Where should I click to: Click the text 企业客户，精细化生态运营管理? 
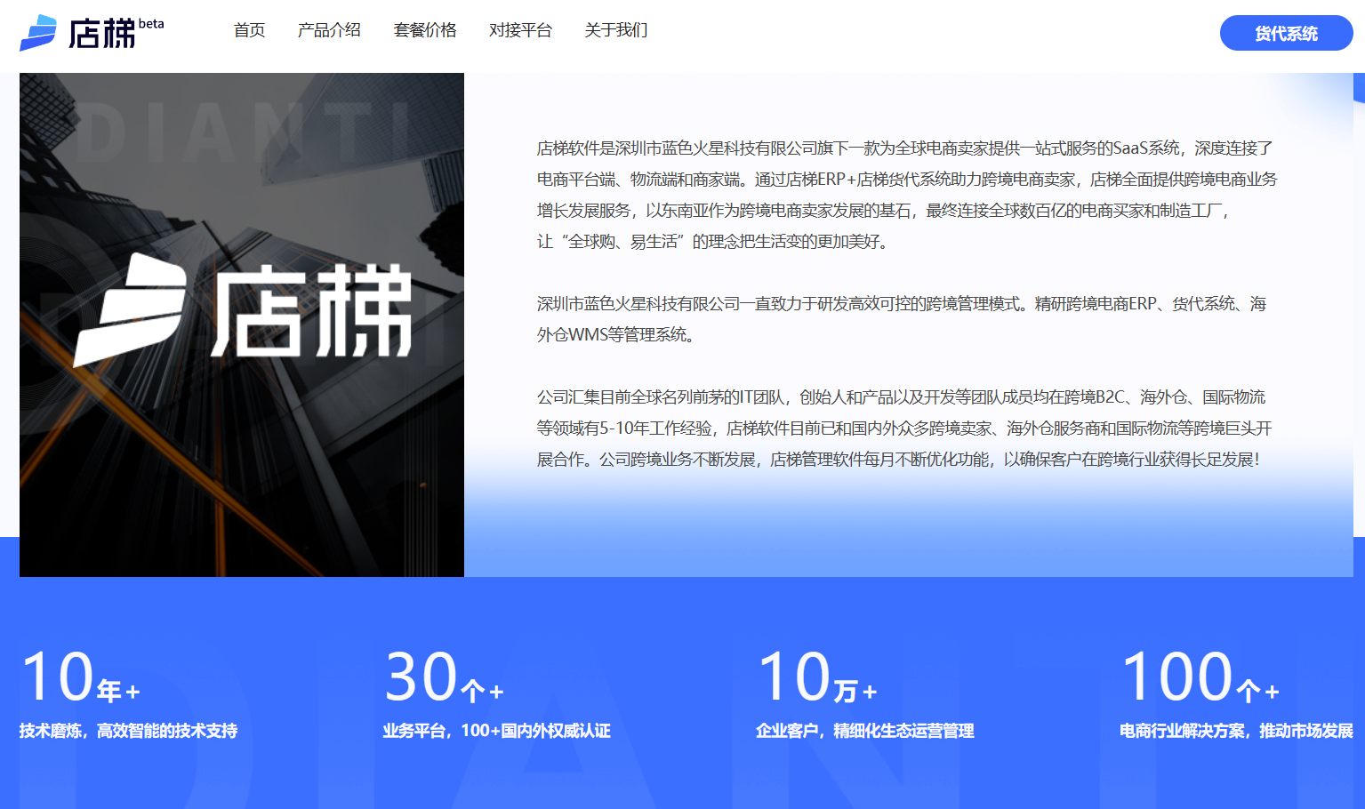(x=864, y=731)
